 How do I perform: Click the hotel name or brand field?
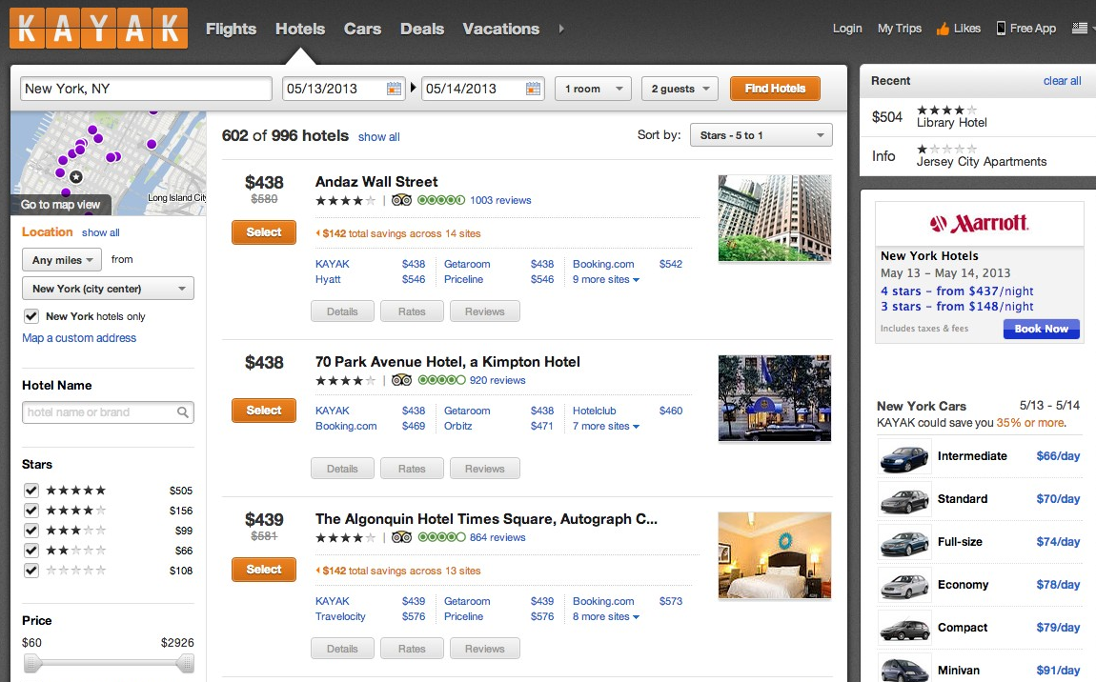[108, 412]
